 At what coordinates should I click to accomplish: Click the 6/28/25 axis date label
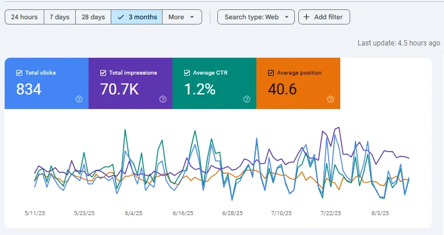pyautogui.click(x=232, y=213)
